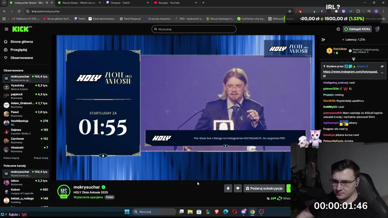The image size is (388, 218).
Task: Open VooltBanicja channel in sidebar
Action: pos(26,123)
